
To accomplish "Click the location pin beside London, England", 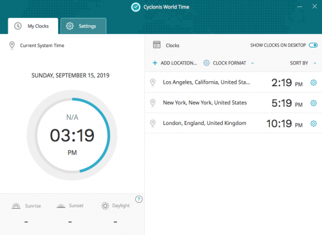I will (x=153, y=124).
